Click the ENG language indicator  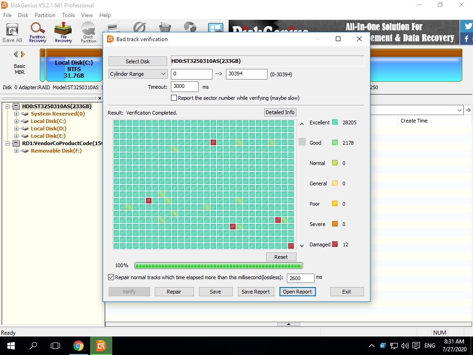click(x=430, y=346)
